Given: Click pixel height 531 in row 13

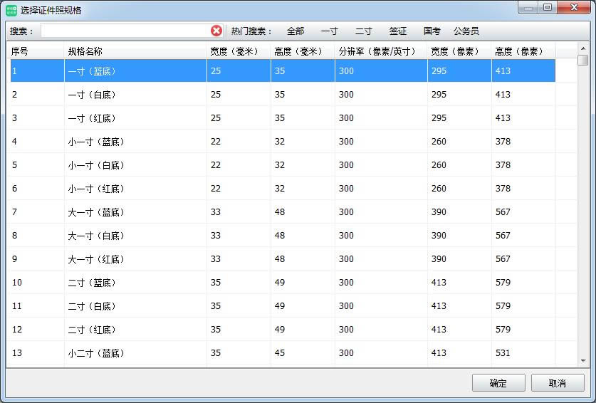Looking at the screenshot, I should (x=523, y=353).
